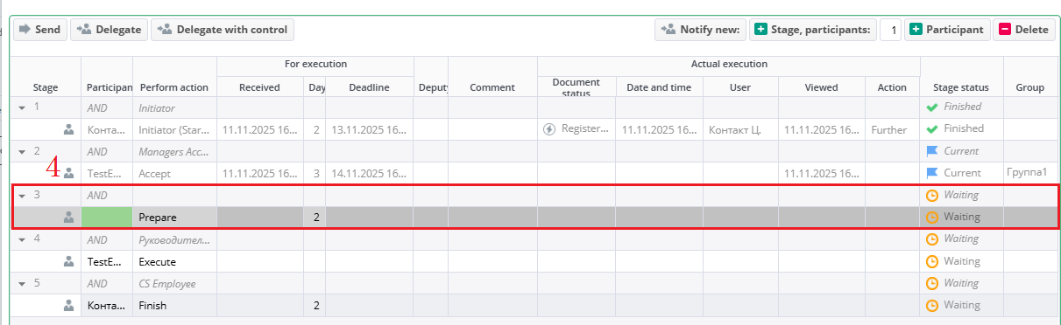Click green checkmark icon in stage 1 Finished
This screenshot has width=1061, height=325.
[932, 107]
